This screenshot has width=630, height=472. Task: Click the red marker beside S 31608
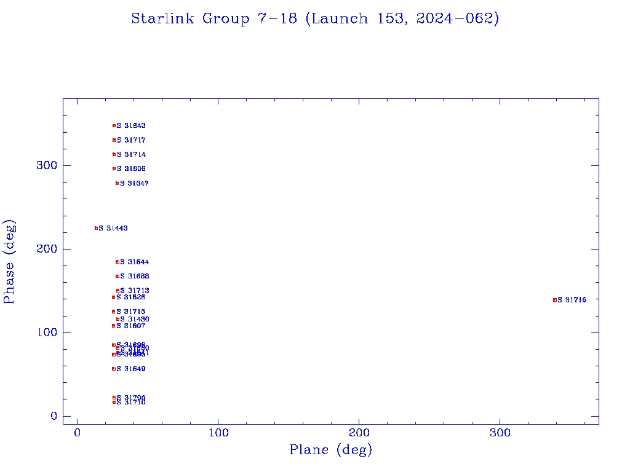pyautogui.click(x=114, y=168)
